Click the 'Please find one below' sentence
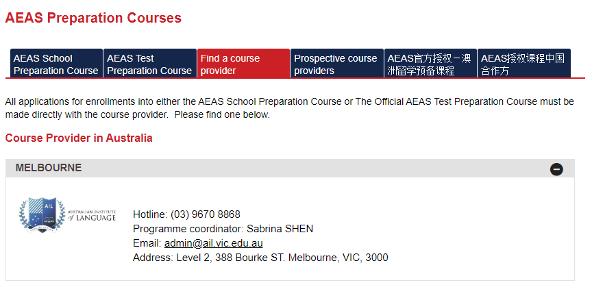Viewport: 592px width, 285px height. (x=223, y=115)
